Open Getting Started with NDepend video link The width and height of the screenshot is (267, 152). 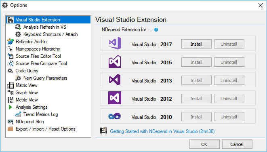pos(162,131)
